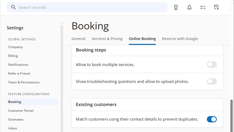This screenshot has width=234, height=132.
Task: Enable Allow to book multiple services toggle
Action: 212,64
